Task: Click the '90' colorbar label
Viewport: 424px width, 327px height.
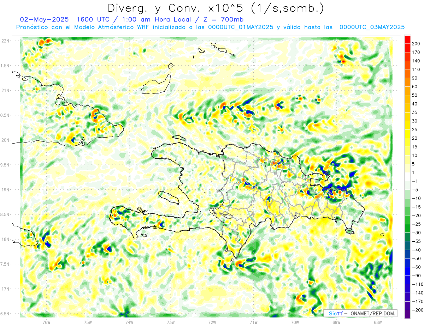Action: pos(415,78)
